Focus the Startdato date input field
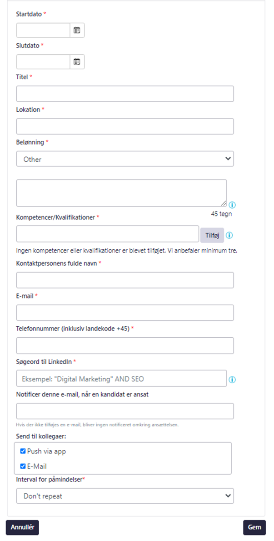Viewport: 274px width, 541px height. pyautogui.click(x=43, y=30)
